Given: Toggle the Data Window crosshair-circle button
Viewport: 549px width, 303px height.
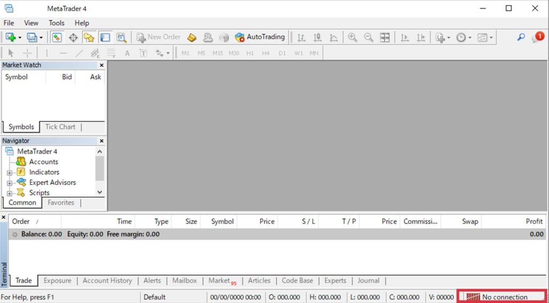Looking at the screenshot, I should [73, 37].
